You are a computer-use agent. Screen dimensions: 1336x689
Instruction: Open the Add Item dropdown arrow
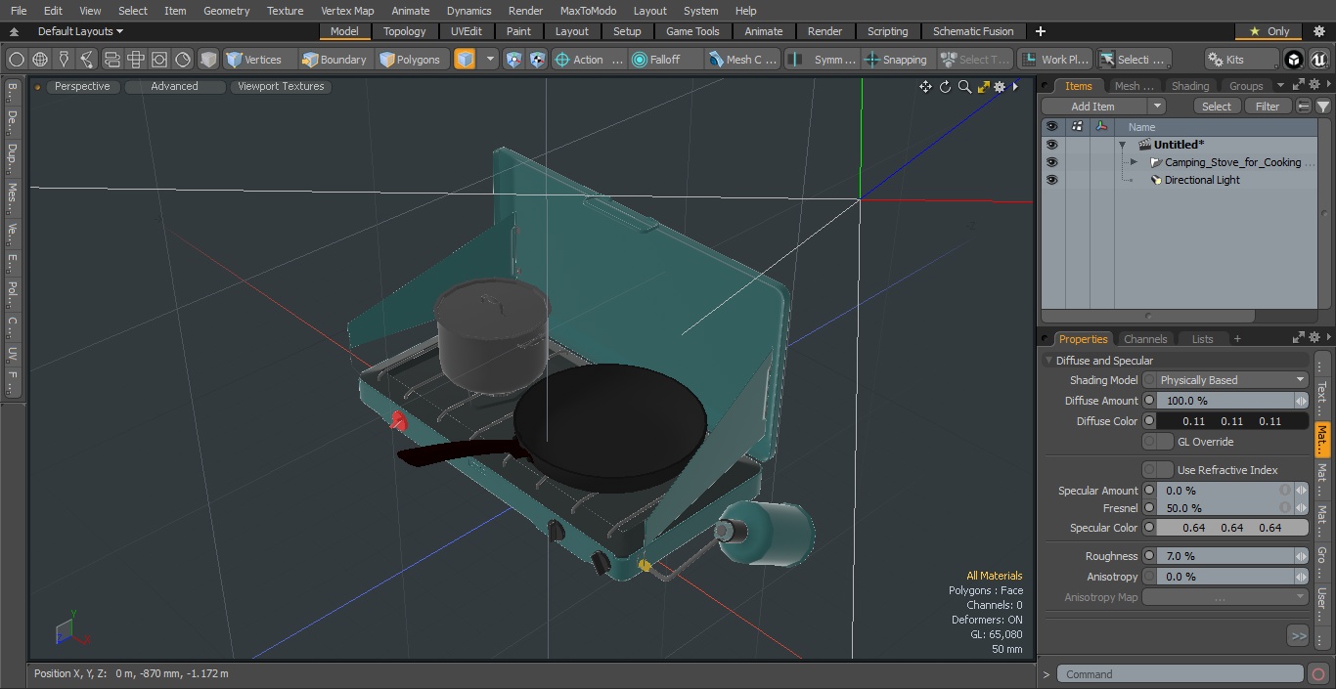coord(1157,107)
